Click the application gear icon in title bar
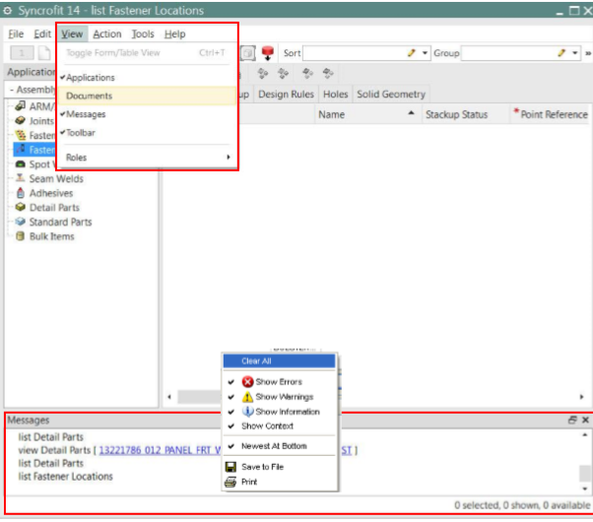 [x=7, y=11]
